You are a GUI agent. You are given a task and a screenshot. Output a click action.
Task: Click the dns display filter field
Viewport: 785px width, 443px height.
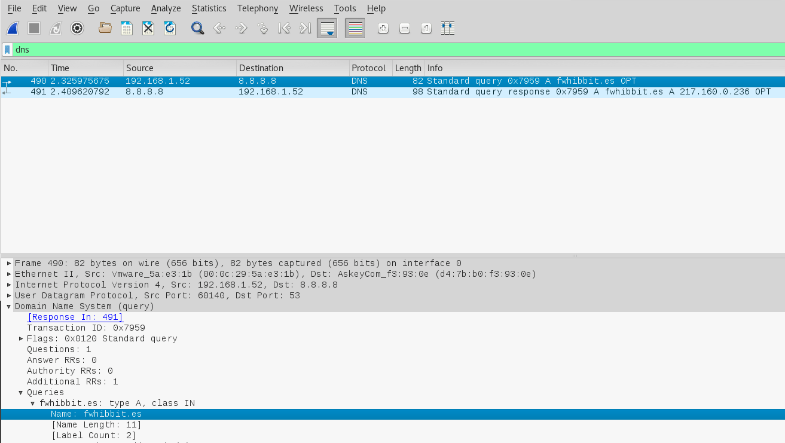pos(359,50)
